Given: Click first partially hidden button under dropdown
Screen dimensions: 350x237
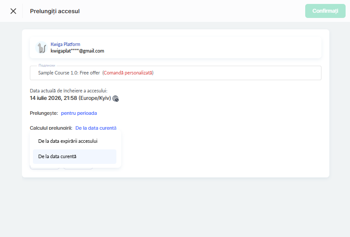Looking at the screenshot, I should [x=45, y=168].
